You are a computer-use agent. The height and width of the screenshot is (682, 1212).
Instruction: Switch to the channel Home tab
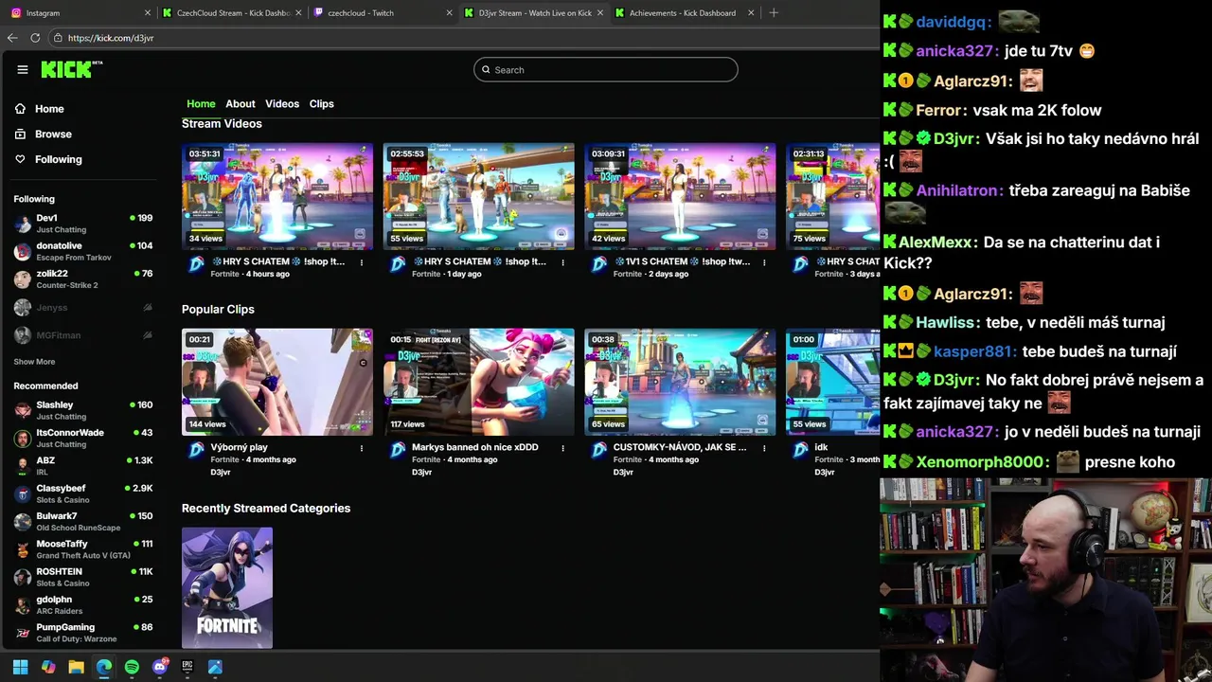(201, 103)
